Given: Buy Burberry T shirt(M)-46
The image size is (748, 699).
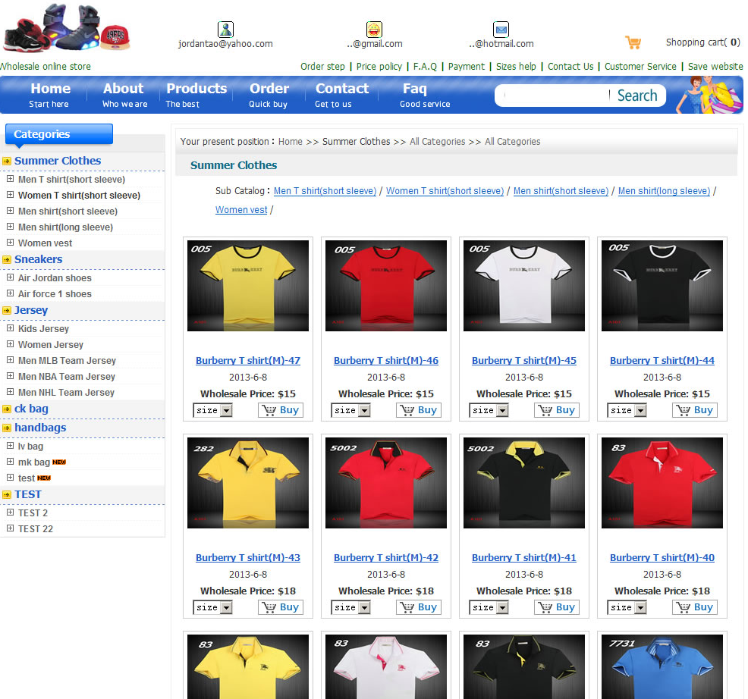Looking at the screenshot, I should (418, 410).
